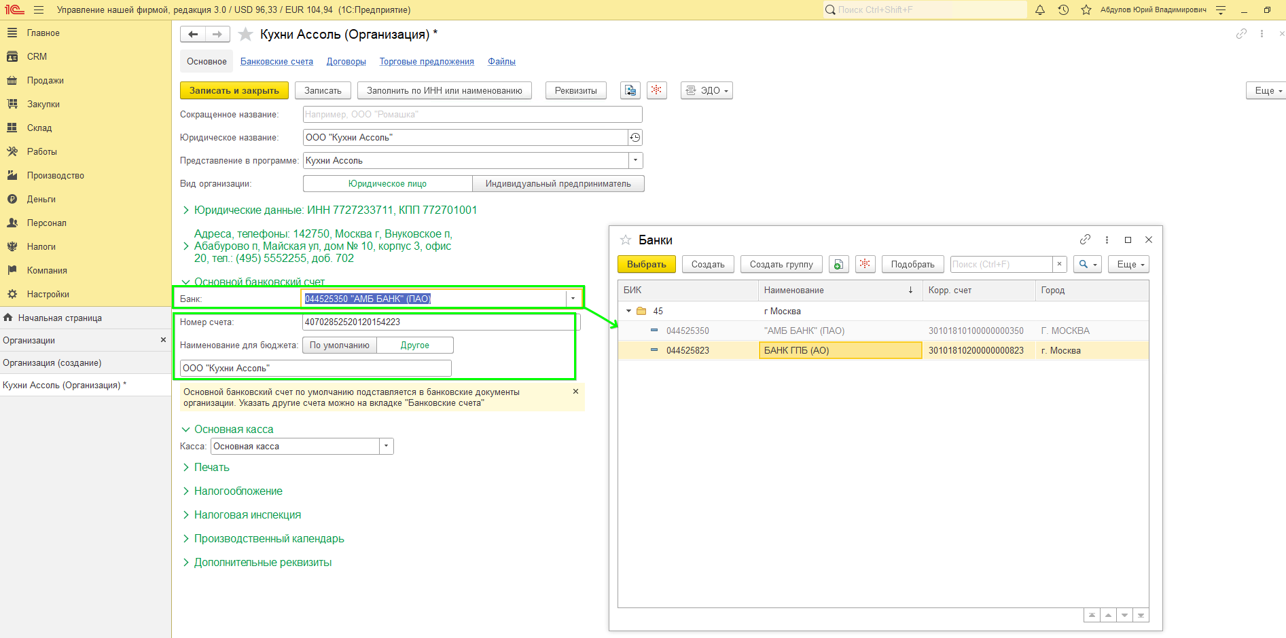This screenshot has height=638, width=1286.
Task: Open service settings lines icon beside user name
Action: (x=1221, y=10)
